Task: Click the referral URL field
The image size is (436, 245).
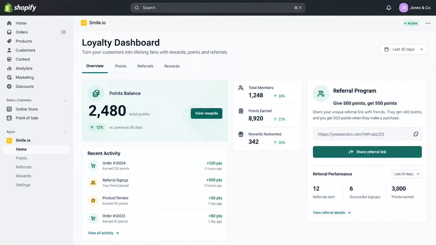Action: click(x=367, y=134)
